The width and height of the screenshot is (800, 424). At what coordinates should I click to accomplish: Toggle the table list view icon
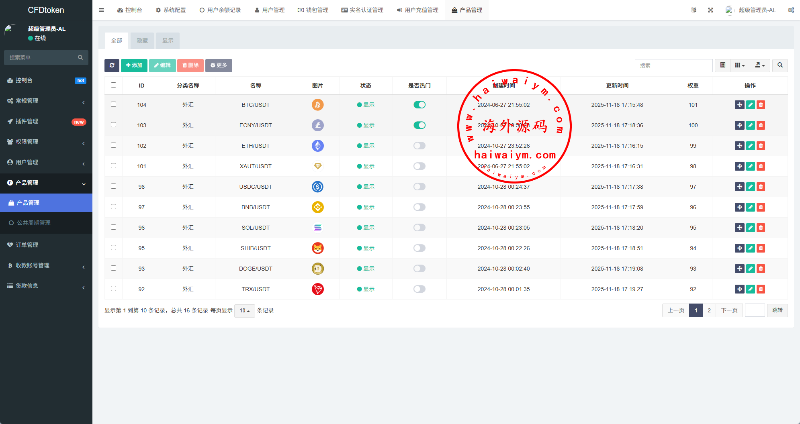[722, 65]
